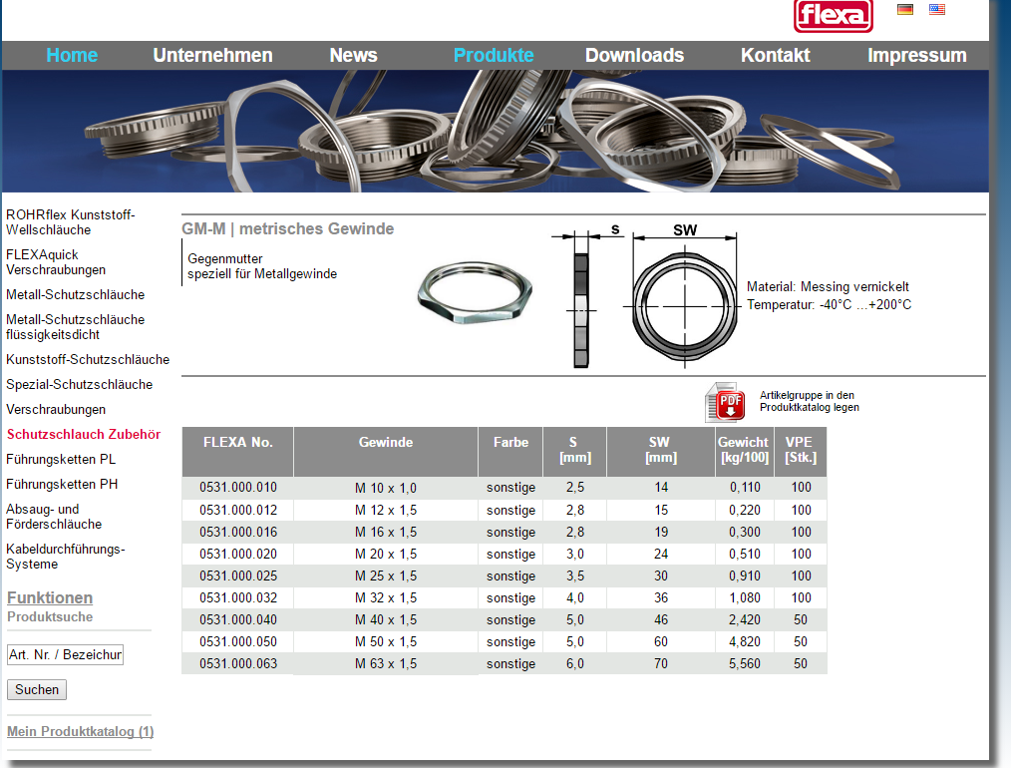Select article number 0531.000.020
Viewport: 1011px width, 768px height.
click(238, 554)
